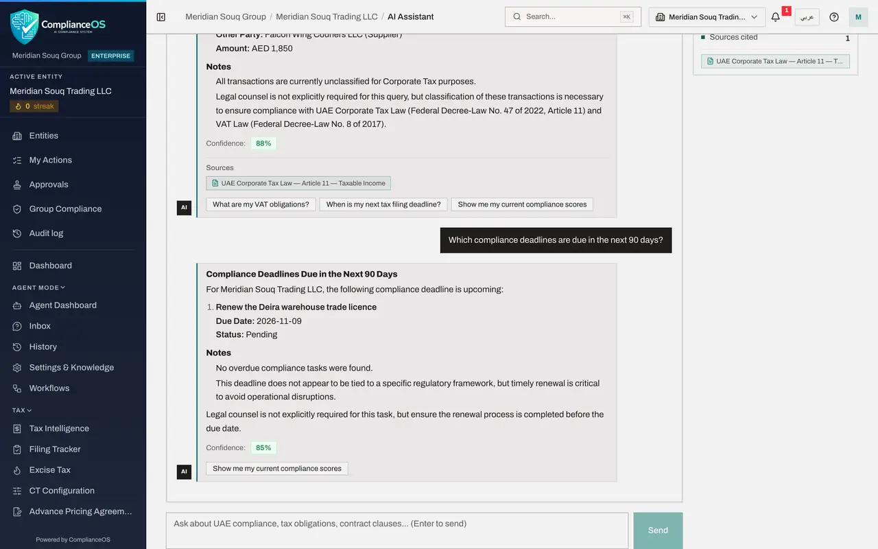878x549 pixels.
Task: Click the Filing Tracker clipboard icon
Action: coord(17,449)
